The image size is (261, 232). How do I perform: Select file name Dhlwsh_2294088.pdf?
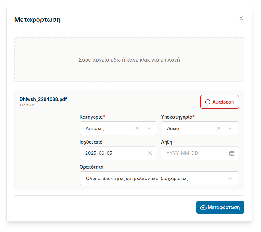(x=43, y=99)
